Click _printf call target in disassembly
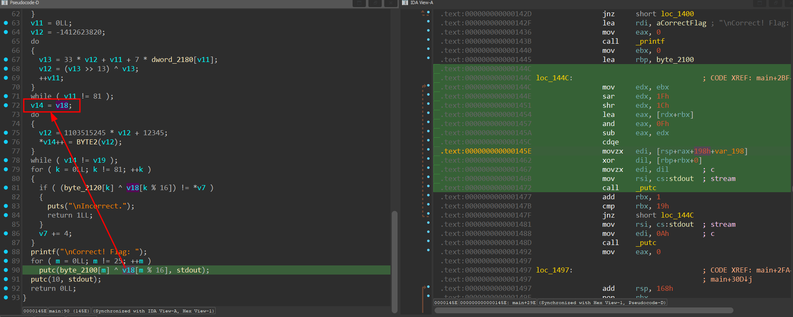 tap(650, 41)
